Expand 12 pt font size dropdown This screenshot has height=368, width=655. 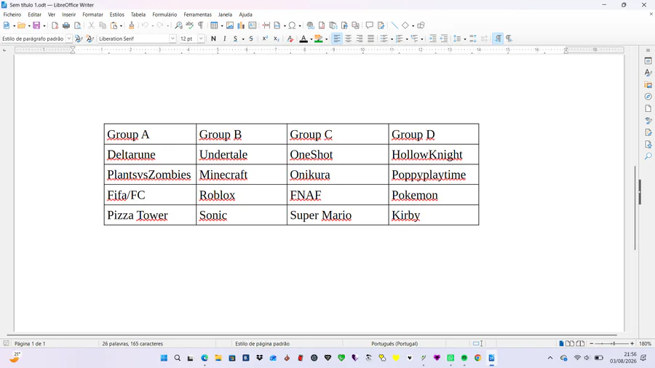coord(201,39)
